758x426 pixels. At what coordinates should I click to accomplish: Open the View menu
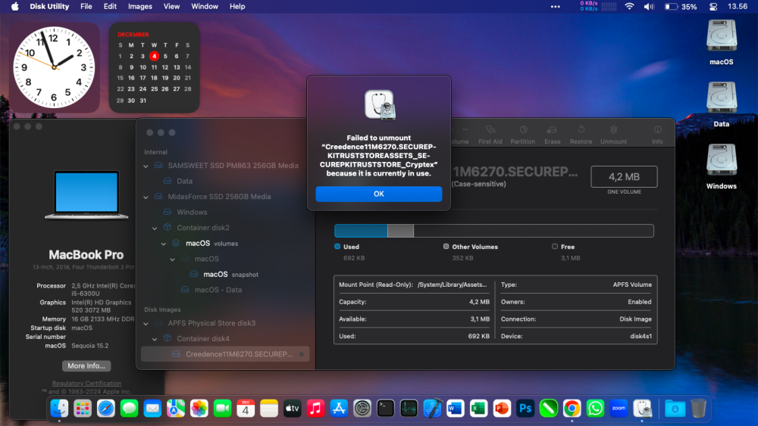click(x=171, y=6)
